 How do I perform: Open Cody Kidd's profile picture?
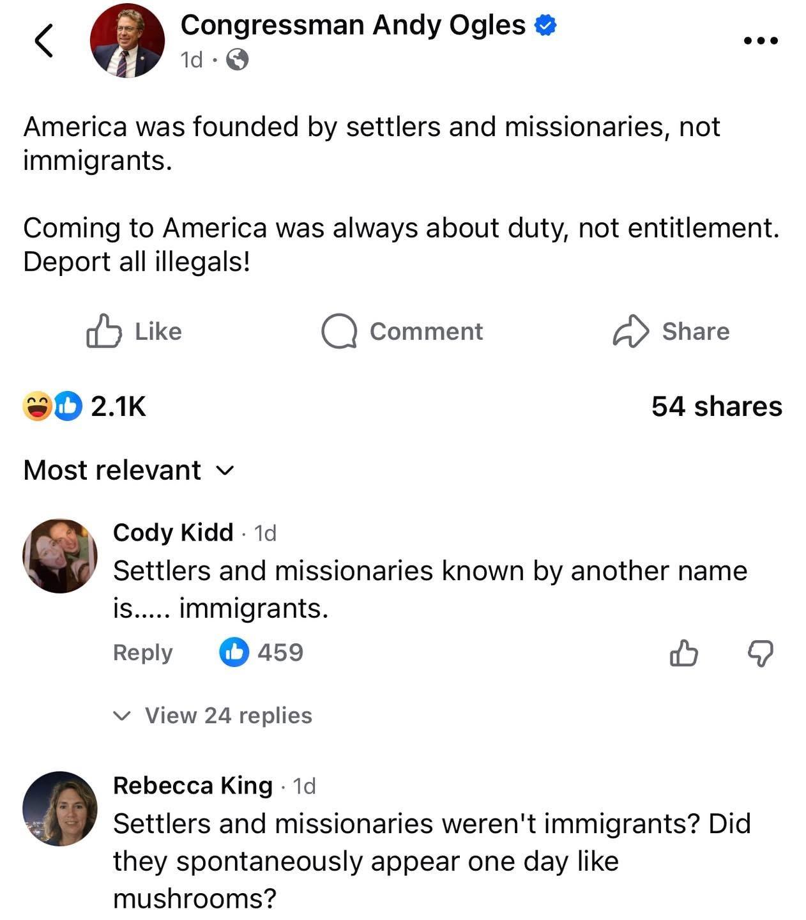pyautogui.click(x=60, y=555)
